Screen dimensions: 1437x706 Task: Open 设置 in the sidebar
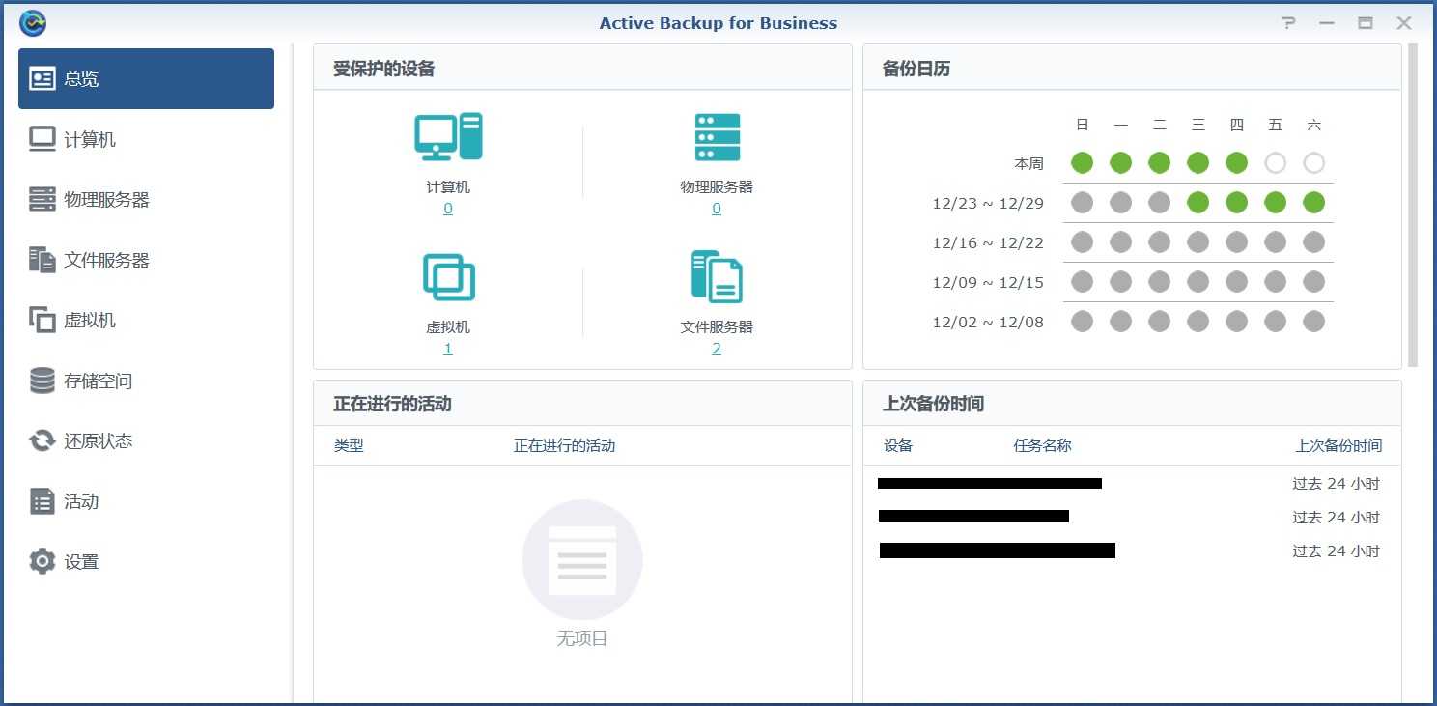pyautogui.click(x=146, y=561)
